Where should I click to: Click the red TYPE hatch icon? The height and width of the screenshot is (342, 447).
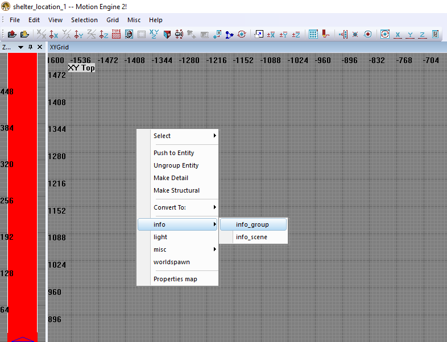[x=116, y=34]
